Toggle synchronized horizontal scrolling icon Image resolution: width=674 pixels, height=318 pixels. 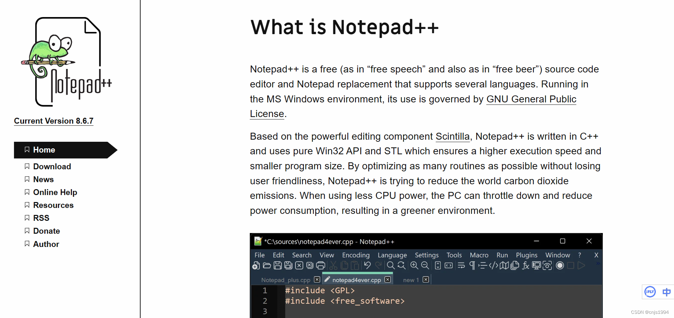[449, 266]
